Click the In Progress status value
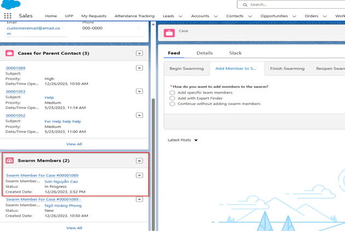Screen dimensions: 345x231 pyautogui.click(x=55, y=187)
